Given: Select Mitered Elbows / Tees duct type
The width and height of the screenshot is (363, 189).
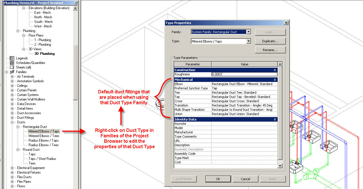Looking at the screenshot, I should (x=44, y=136).
